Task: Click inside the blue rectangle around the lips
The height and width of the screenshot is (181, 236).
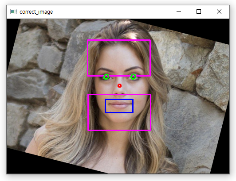Action: coord(119,106)
